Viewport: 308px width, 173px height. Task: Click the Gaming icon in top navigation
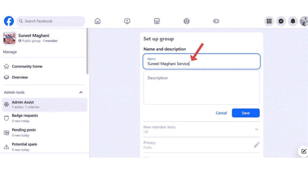[216, 21]
